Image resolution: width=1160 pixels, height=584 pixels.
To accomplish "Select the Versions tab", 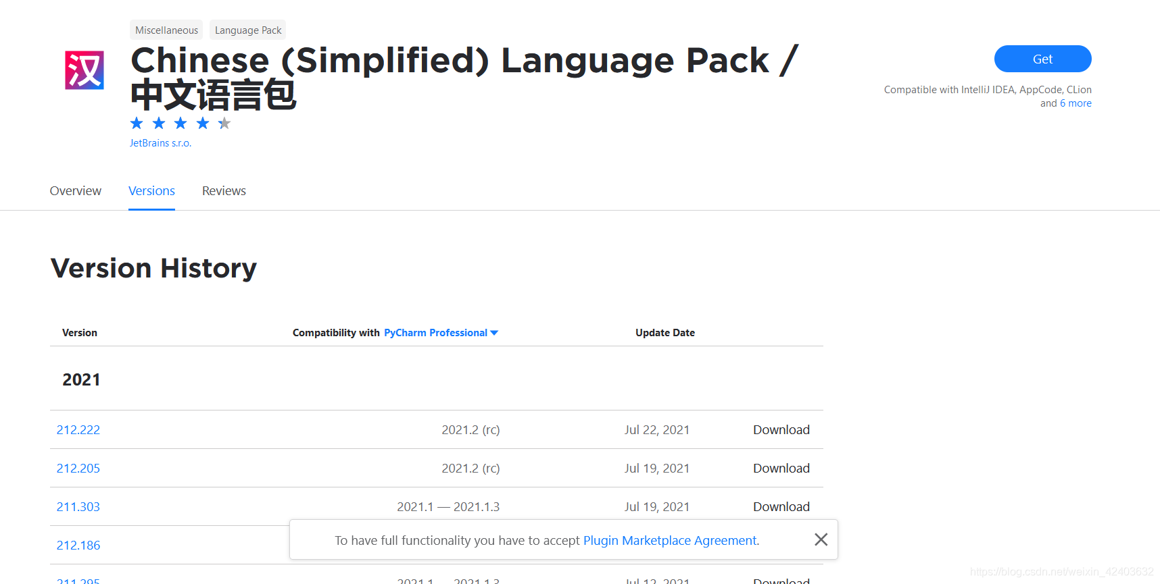I will point(151,191).
